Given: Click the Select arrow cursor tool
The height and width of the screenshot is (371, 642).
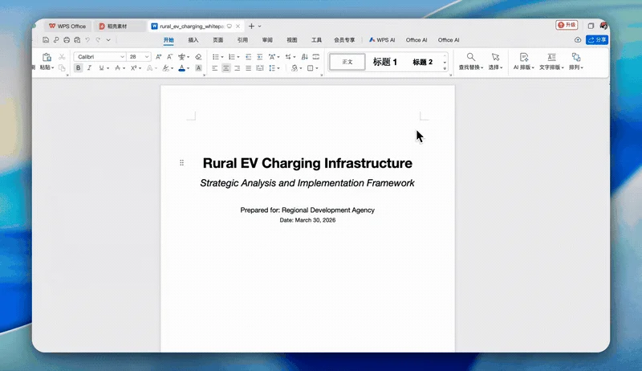Looking at the screenshot, I should (x=495, y=57).
